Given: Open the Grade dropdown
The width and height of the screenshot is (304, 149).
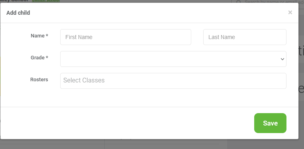Looking at the screenshot, I should [x=173, y=59].
